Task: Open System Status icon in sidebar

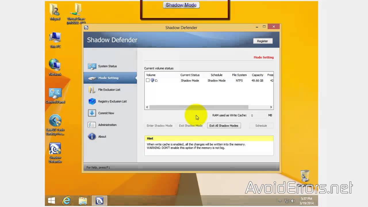Action: (92, 66)
